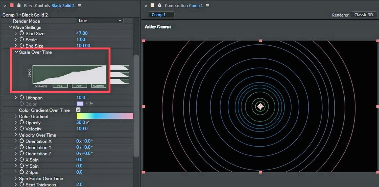
Task: Toggle the X Spin stopwatch
Action: [21, 160]
